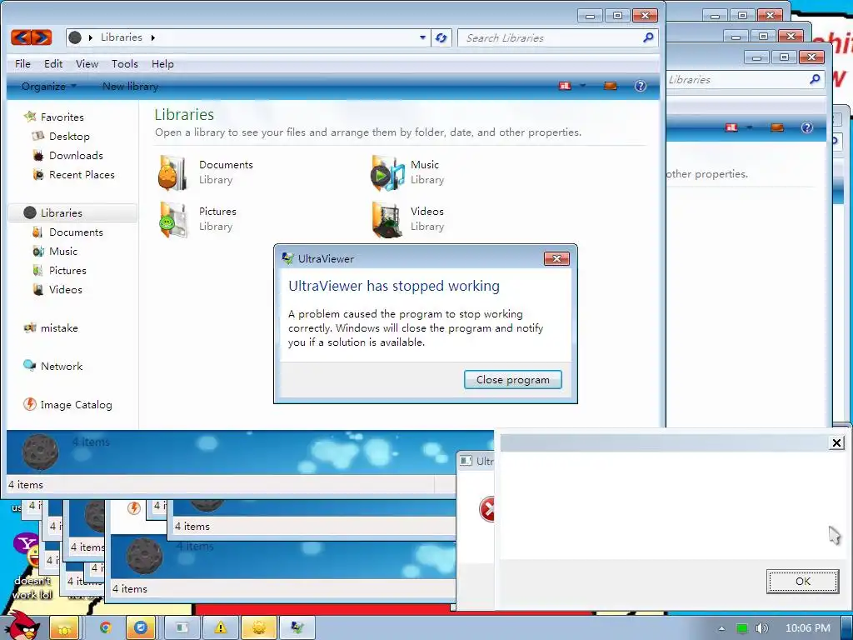Open the Pictures library icon
853x640 pixels.
pos(173,219)
